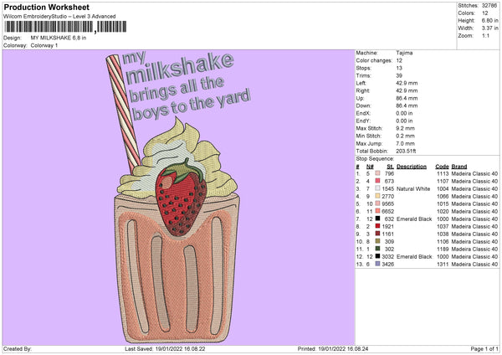
Task: Click the milkshake embroidery design preview
Action: click(179, 198)
